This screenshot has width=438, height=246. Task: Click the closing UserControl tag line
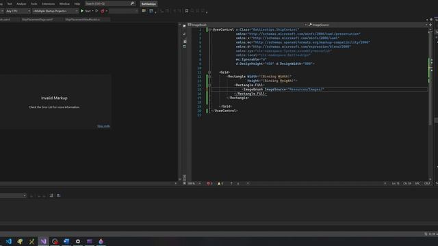pos(224,111)
